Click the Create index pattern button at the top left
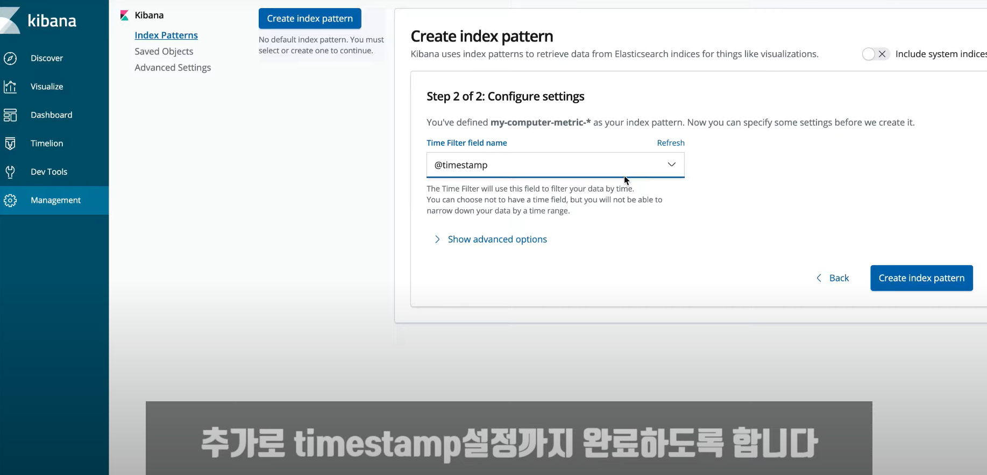The height and width of the screenshot is (475, 987). 310,18
